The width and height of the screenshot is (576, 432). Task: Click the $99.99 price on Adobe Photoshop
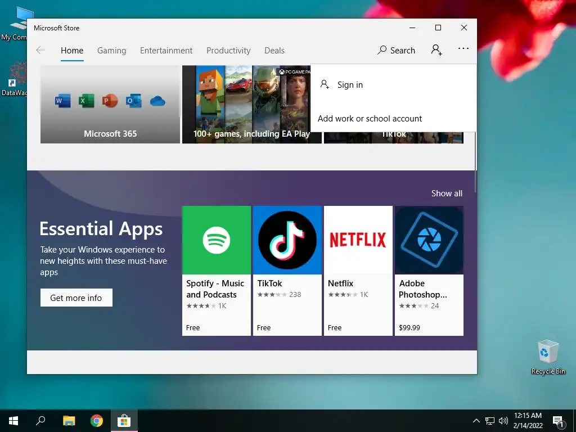click(x=409, y=328)
